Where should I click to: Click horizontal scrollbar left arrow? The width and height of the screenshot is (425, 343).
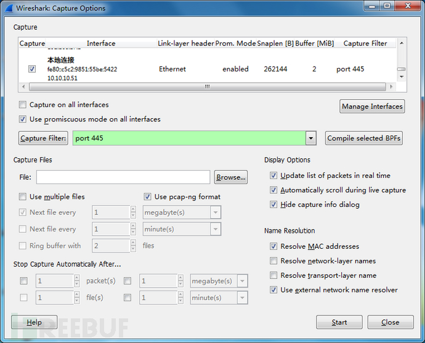pyautogui.click(x=23, y=87)
